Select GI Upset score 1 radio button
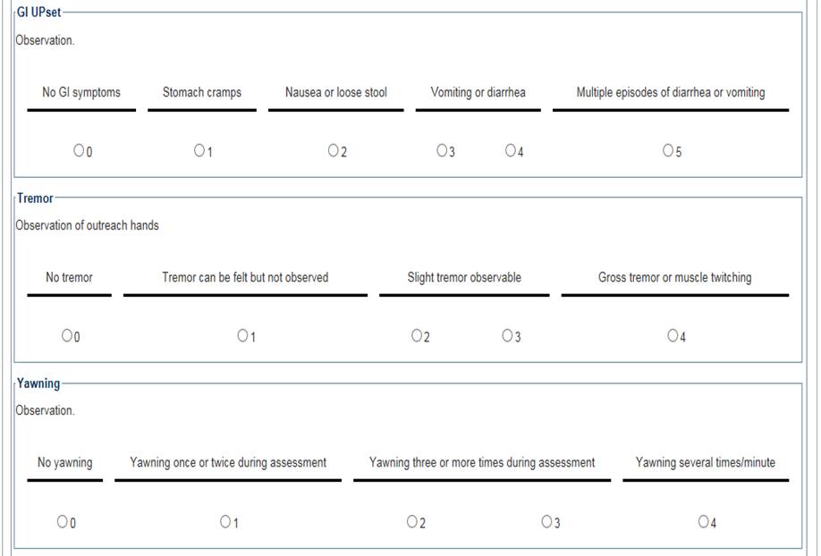Image resolution: width=821 pixels, height=556 pixels. [x=199, y=151]
